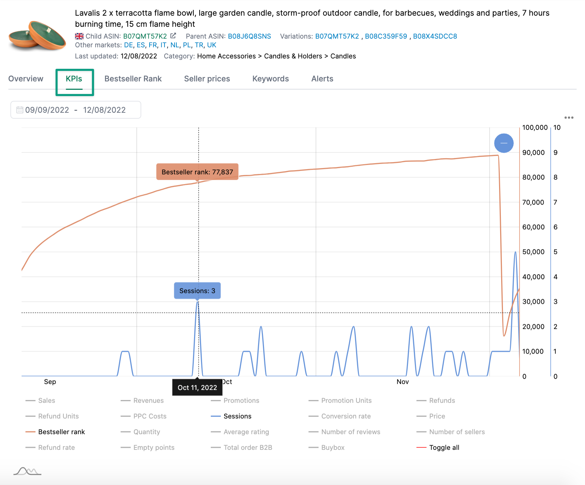Select the DE market link
This screenshot has width=585, height=485.
click(128, 45)
